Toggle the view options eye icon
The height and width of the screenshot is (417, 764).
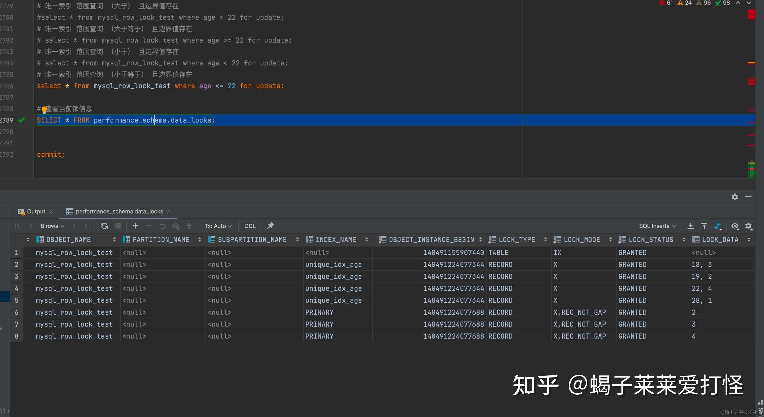pos(735,226)
